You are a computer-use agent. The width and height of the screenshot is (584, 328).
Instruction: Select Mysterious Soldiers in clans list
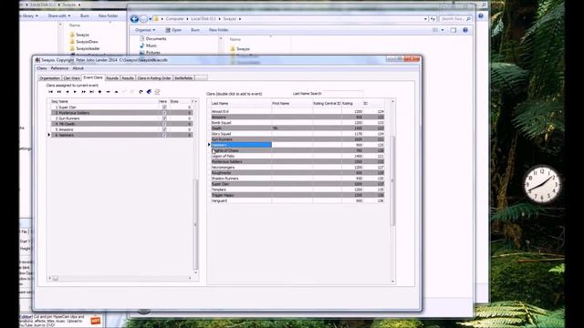[297, 162]
